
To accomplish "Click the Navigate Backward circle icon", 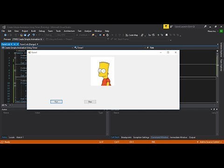I will point(5,35).
